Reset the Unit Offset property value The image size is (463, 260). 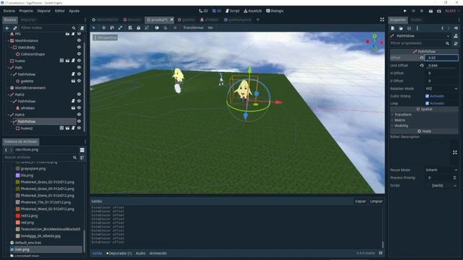click(422, 66)
